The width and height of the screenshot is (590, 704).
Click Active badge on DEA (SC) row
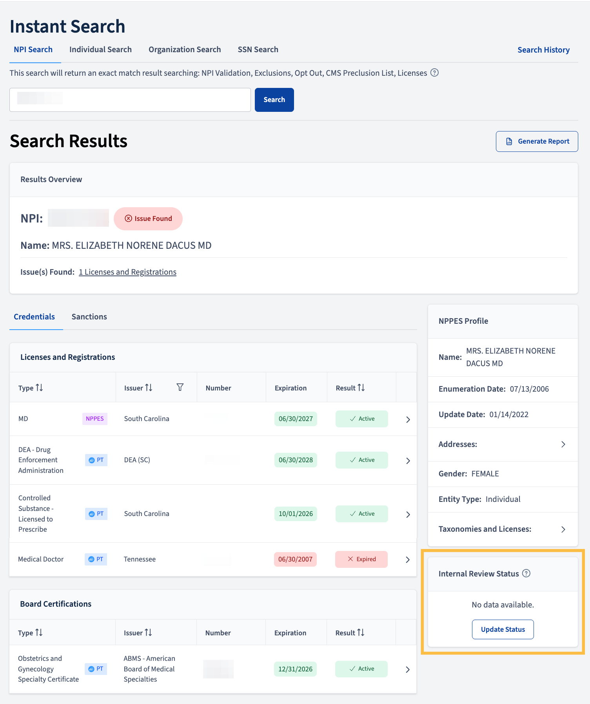tap(362, 460)
